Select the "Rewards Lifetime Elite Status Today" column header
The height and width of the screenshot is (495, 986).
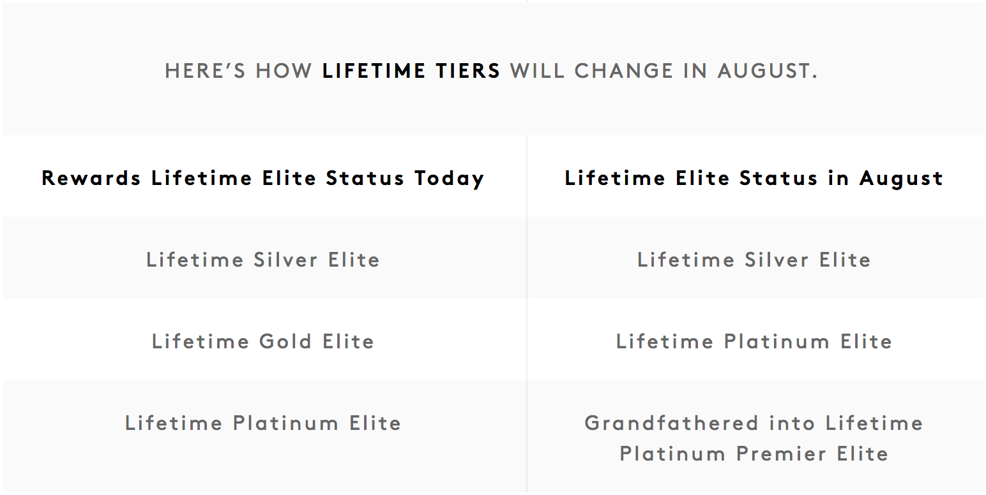pos(263,178)
